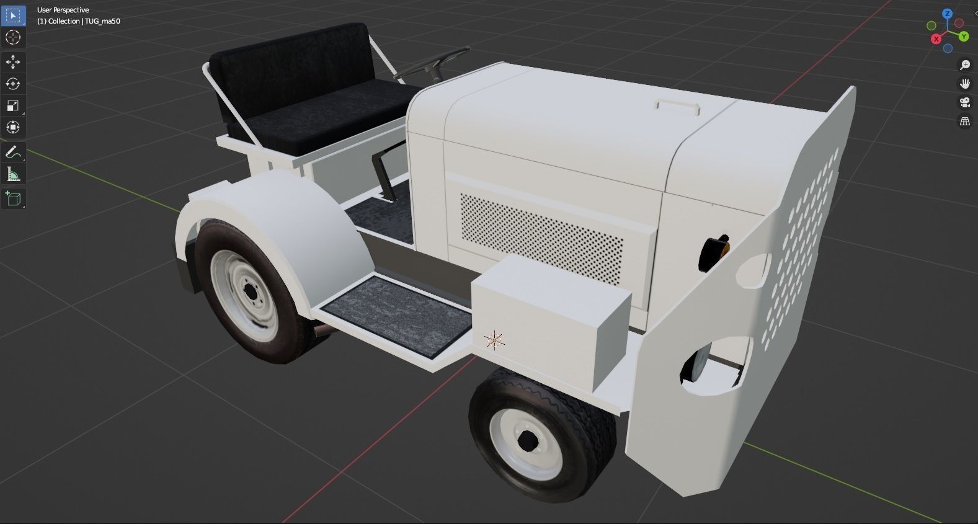Image resolution: width=978 pixels, height=524 pixels.
Task: Choose the Move tool
Action: pos(13,61)
